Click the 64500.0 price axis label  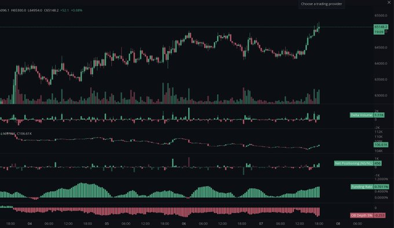point(381,47)
